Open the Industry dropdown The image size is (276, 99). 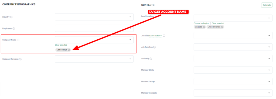(x=94, y=17)
